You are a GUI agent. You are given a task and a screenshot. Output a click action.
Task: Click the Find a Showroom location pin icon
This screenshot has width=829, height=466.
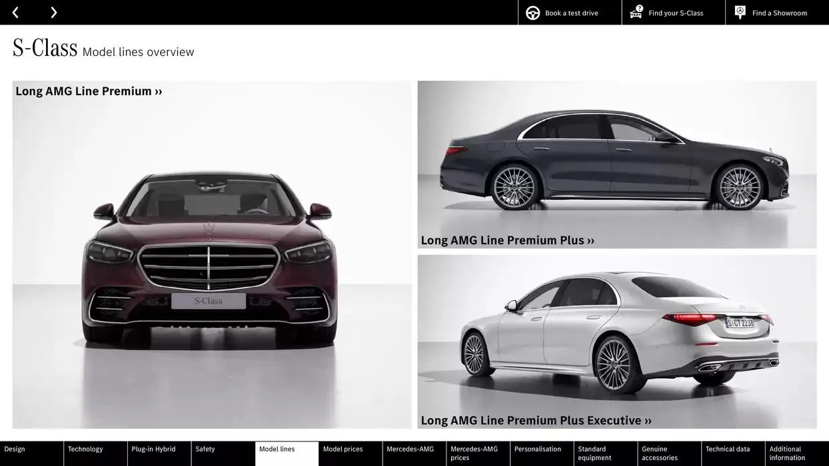click(x=738, y=11)
